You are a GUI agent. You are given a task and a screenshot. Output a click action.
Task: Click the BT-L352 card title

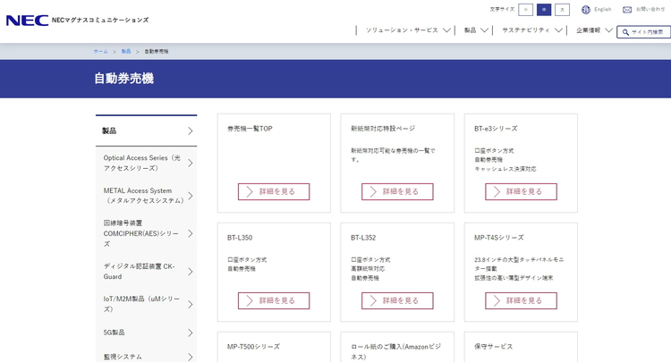click(x=363, y=238)
